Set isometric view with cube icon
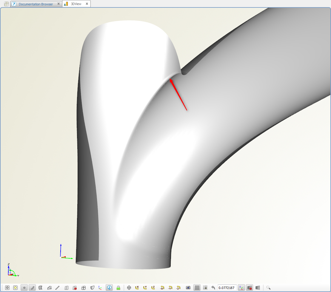 coord(129,288)
